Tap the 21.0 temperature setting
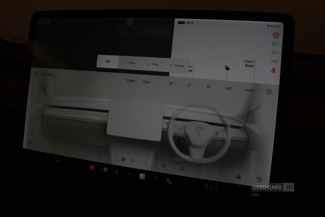This screenshot has height=217, width=325. 211,188
